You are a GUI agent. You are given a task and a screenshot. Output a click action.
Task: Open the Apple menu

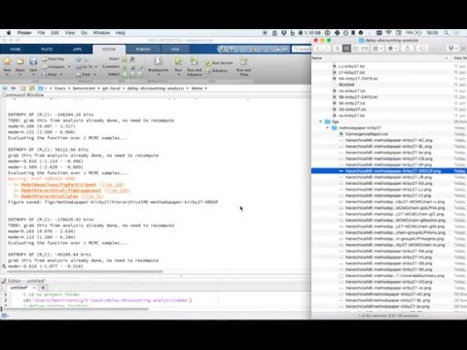9,33
